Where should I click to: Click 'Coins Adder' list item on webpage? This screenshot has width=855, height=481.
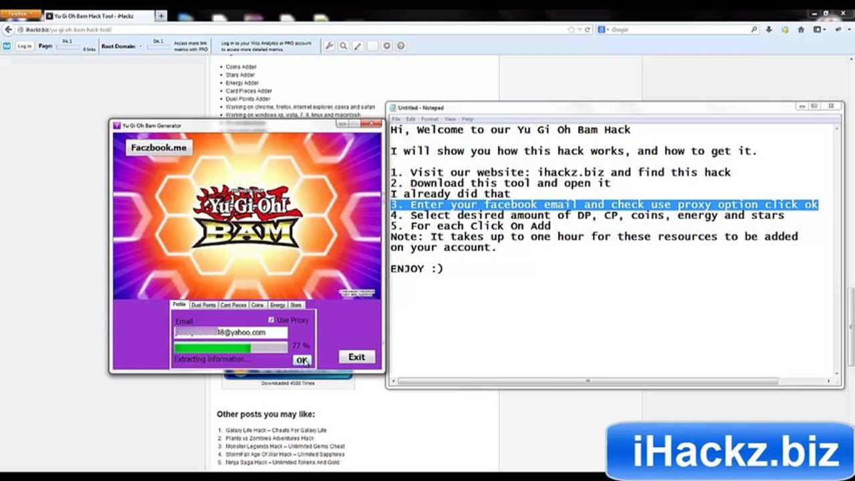tap(241, 67)
